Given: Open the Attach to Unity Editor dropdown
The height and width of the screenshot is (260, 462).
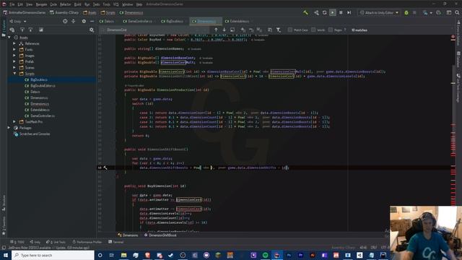Looking at the screenshot, I should point(379,13).
